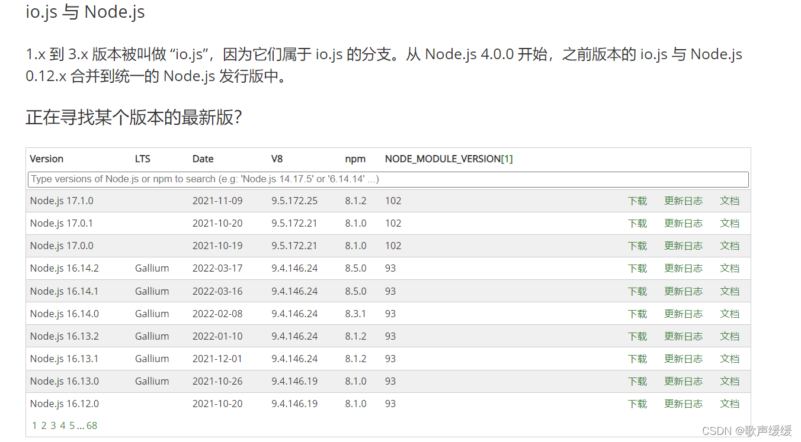Open changelog for Node.js 16.13.0

(683, 381)
